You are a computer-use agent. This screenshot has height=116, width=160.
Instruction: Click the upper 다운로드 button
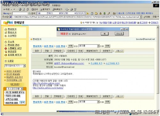[71, 51]
